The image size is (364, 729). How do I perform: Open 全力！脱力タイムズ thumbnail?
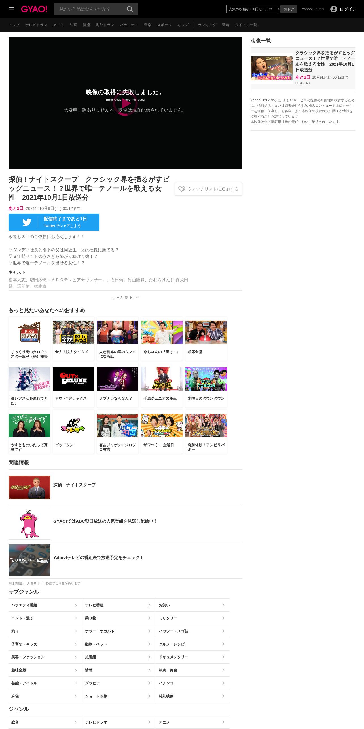pos(73,332)
